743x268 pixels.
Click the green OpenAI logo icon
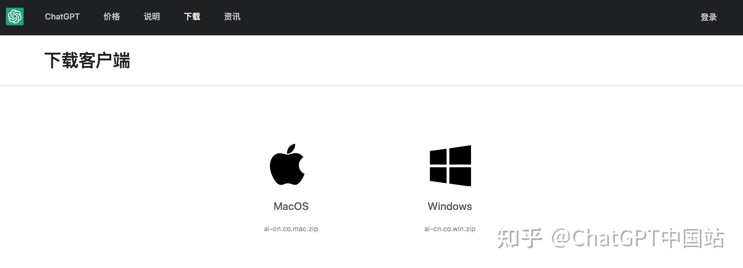click(15, 16)
